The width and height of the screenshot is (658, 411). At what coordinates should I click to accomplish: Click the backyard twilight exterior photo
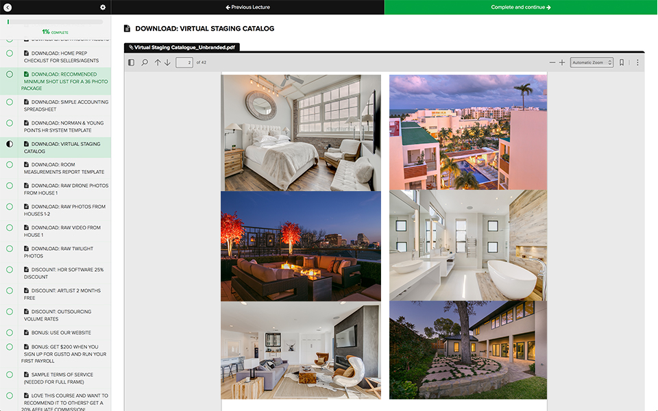coord(468,350)
